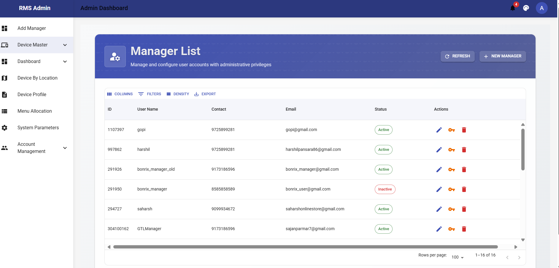Click the vertical table scrollbar thumb
The width and height of the screenshot is (559, 268).
(523, 149)
